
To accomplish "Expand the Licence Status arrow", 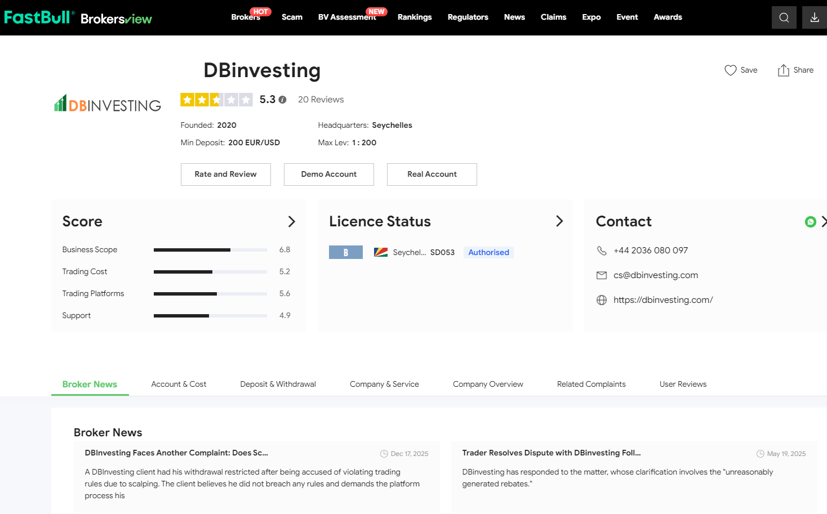I will click(559, 221).
